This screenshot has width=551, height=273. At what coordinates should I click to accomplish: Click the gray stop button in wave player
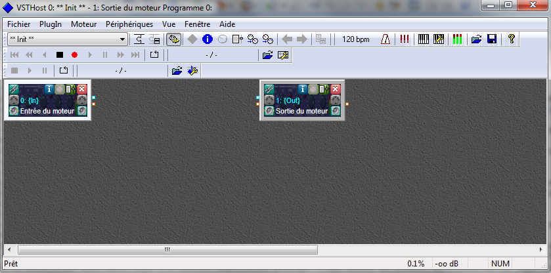coord(14,71)
